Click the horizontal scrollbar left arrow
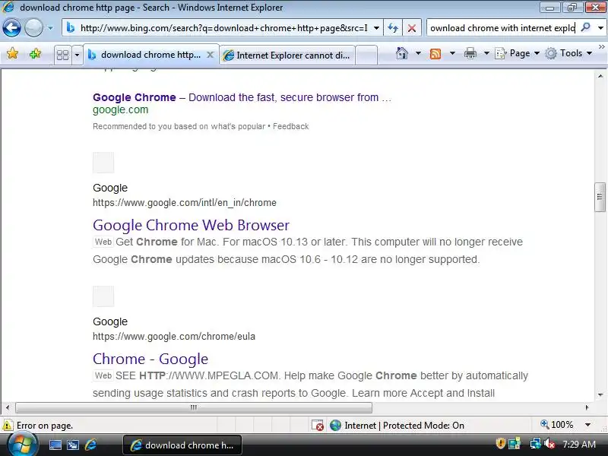This screenshot has width=608, height=456. pyautogui.click(x=8, y=407)
